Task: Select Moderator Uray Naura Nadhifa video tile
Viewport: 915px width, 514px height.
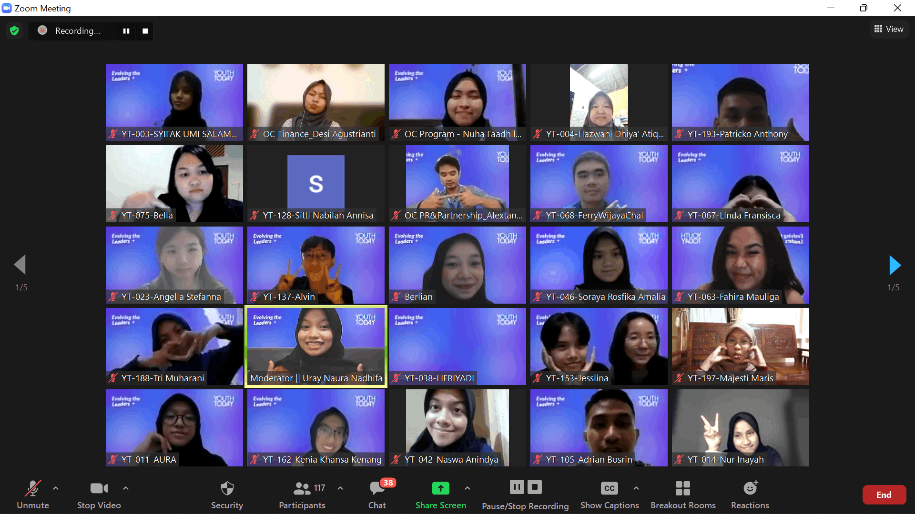Action: tap(315, 346)
